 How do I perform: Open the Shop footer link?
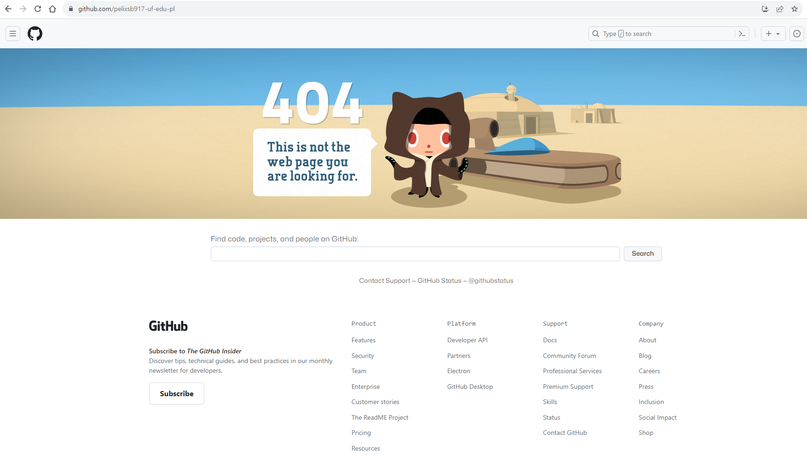[646, 433]
